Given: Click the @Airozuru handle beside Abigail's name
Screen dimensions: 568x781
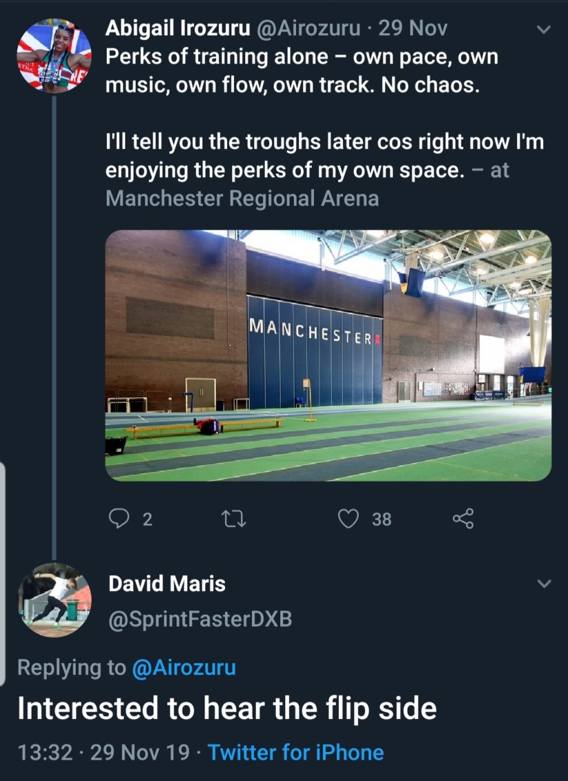Looking at the screenshot, I should [x=308, y=28].
